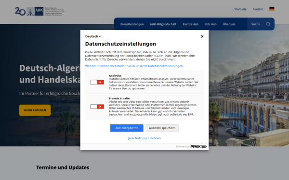Open the AHK-Mitgliedschaft menu
Viewport: 289px width, 180px height.
(x=163, y=24)
